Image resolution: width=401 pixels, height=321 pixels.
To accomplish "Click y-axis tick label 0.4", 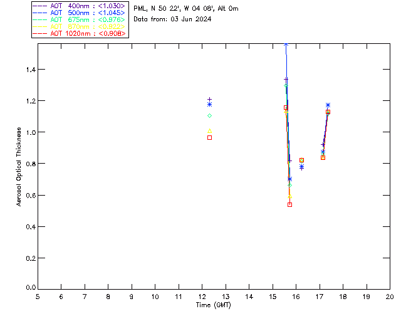I will tap(31, 227).
